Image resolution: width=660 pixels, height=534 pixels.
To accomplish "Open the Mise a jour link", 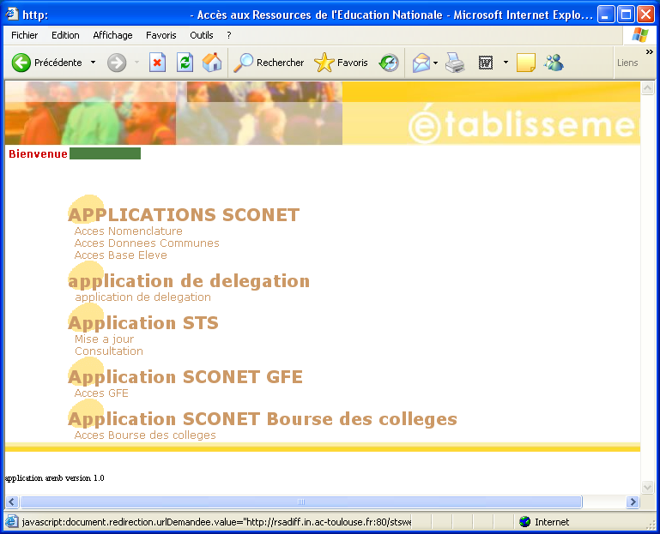I will [x=105, y=339].
